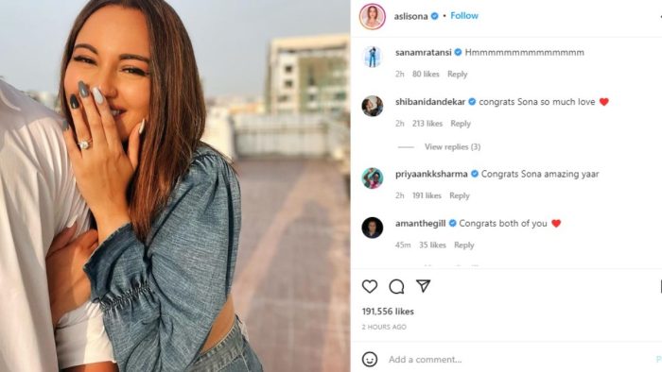662x372 pixels.
Task: Expand View replies (3) under shibanidandekar
Action: pos(452,146)
